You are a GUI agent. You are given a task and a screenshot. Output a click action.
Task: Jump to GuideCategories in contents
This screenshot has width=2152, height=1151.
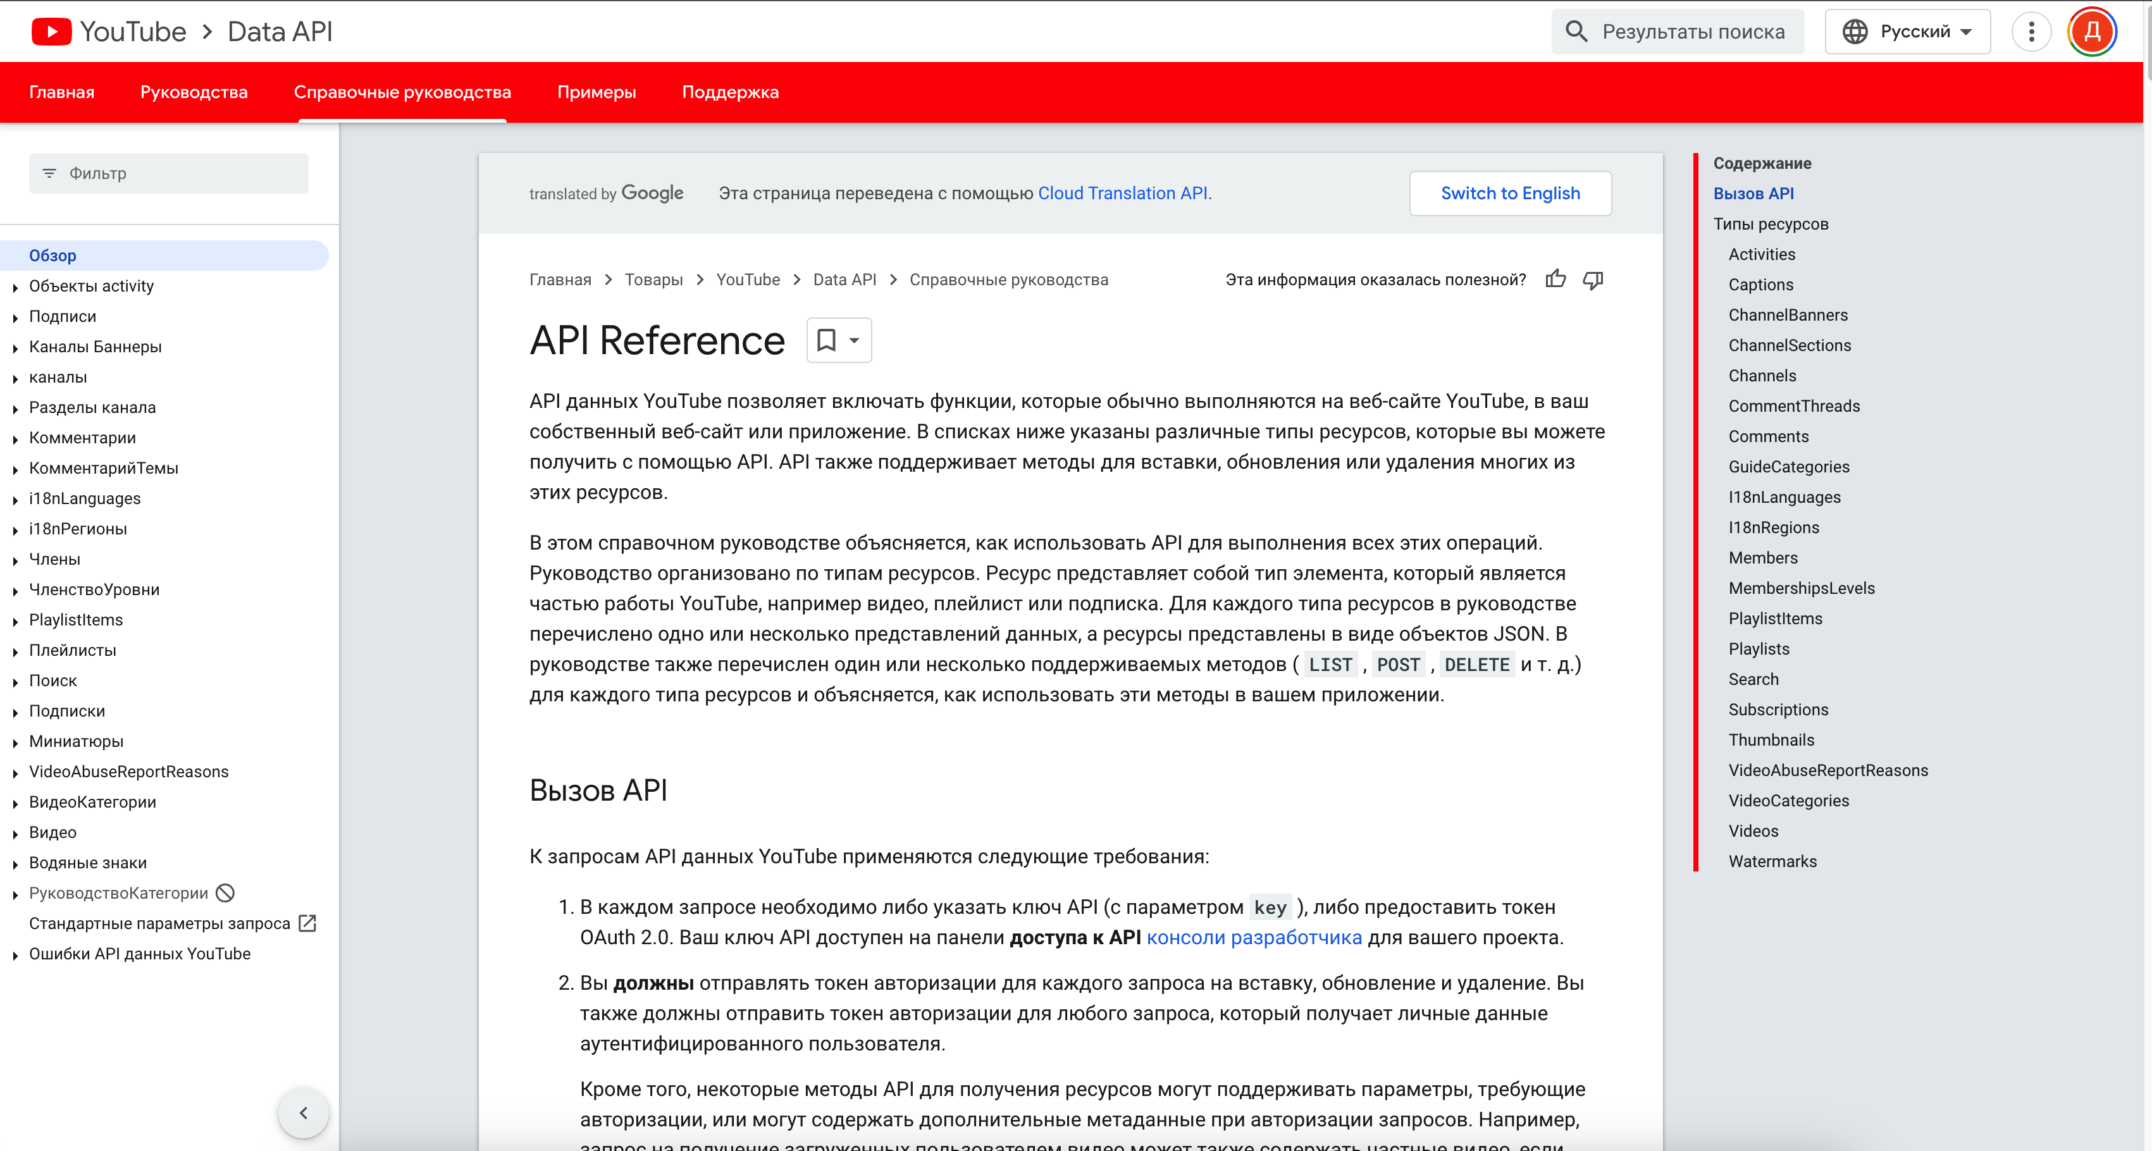click(x=1789, y=466)
